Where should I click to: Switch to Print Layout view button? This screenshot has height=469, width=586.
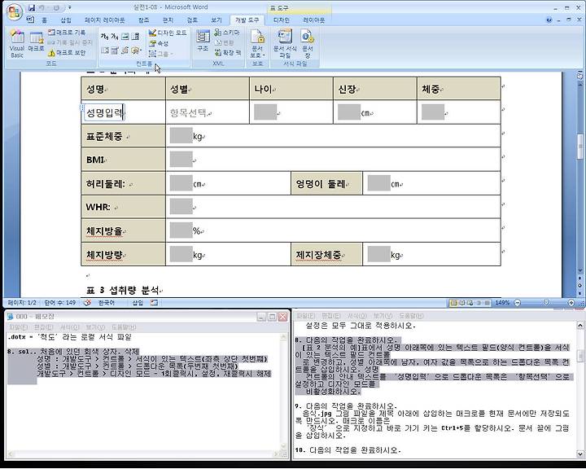coord(453,303)
